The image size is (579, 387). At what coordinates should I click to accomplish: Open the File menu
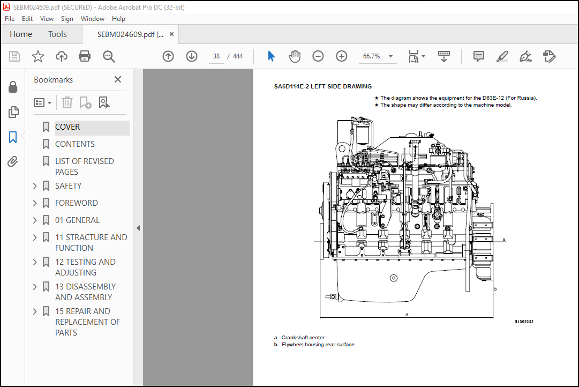click(10, 18)
